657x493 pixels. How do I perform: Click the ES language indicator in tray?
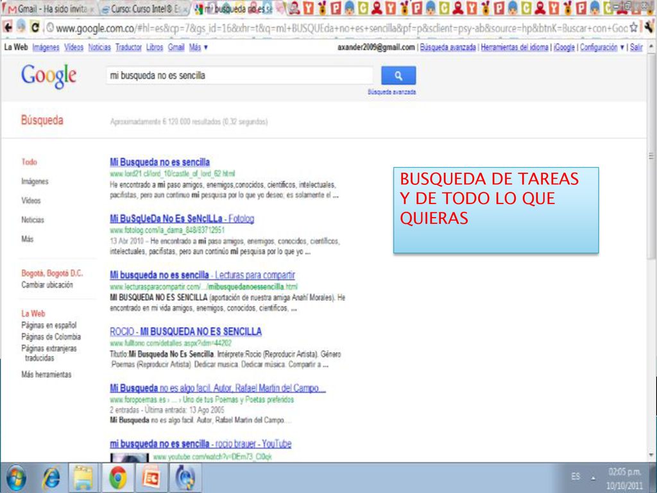[576, 477]
